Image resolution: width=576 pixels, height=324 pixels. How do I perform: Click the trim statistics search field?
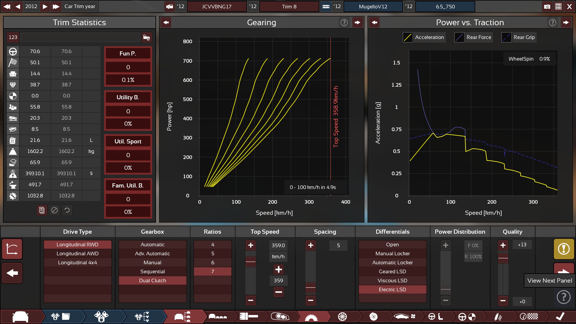click(80, 37)
